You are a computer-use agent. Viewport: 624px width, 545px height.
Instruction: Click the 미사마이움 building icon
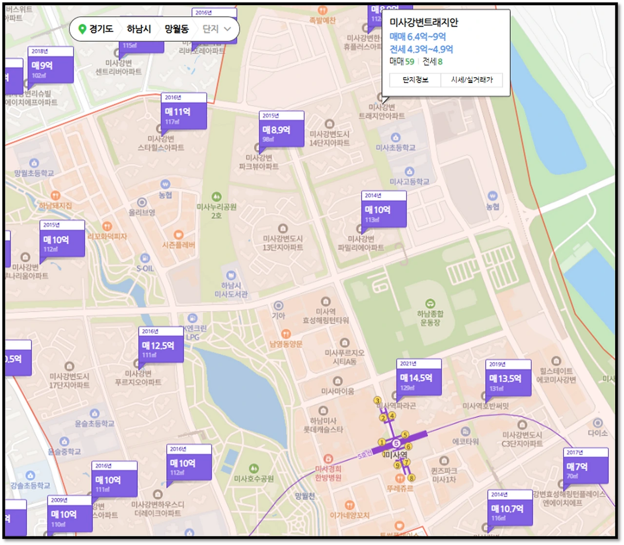pos(337,381)
